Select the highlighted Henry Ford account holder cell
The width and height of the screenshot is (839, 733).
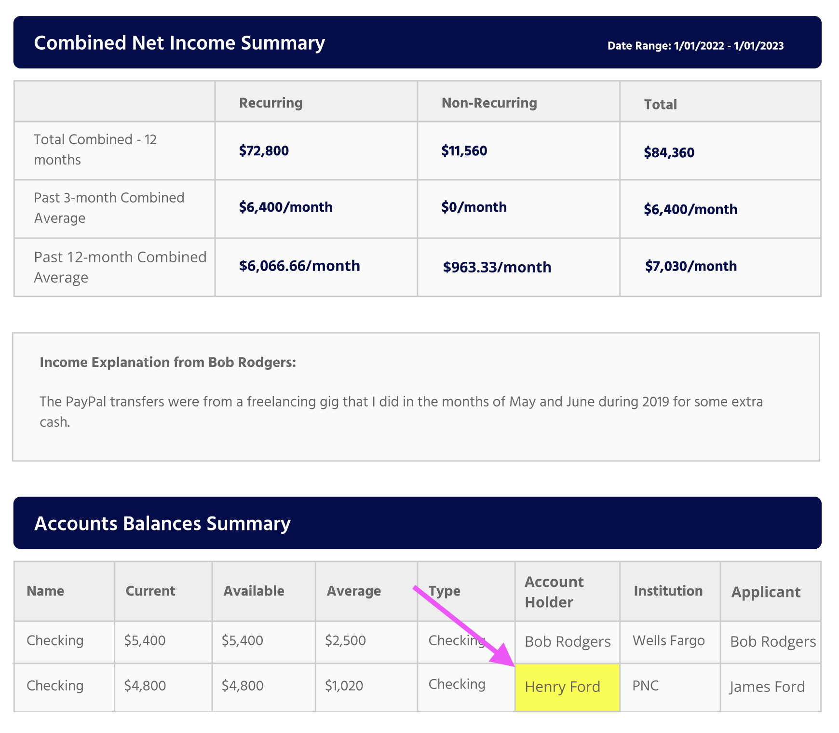coord(567,687)
